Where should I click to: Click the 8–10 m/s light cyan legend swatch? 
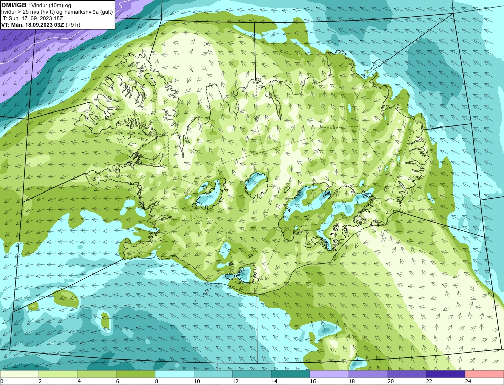[x=174, y=374]
